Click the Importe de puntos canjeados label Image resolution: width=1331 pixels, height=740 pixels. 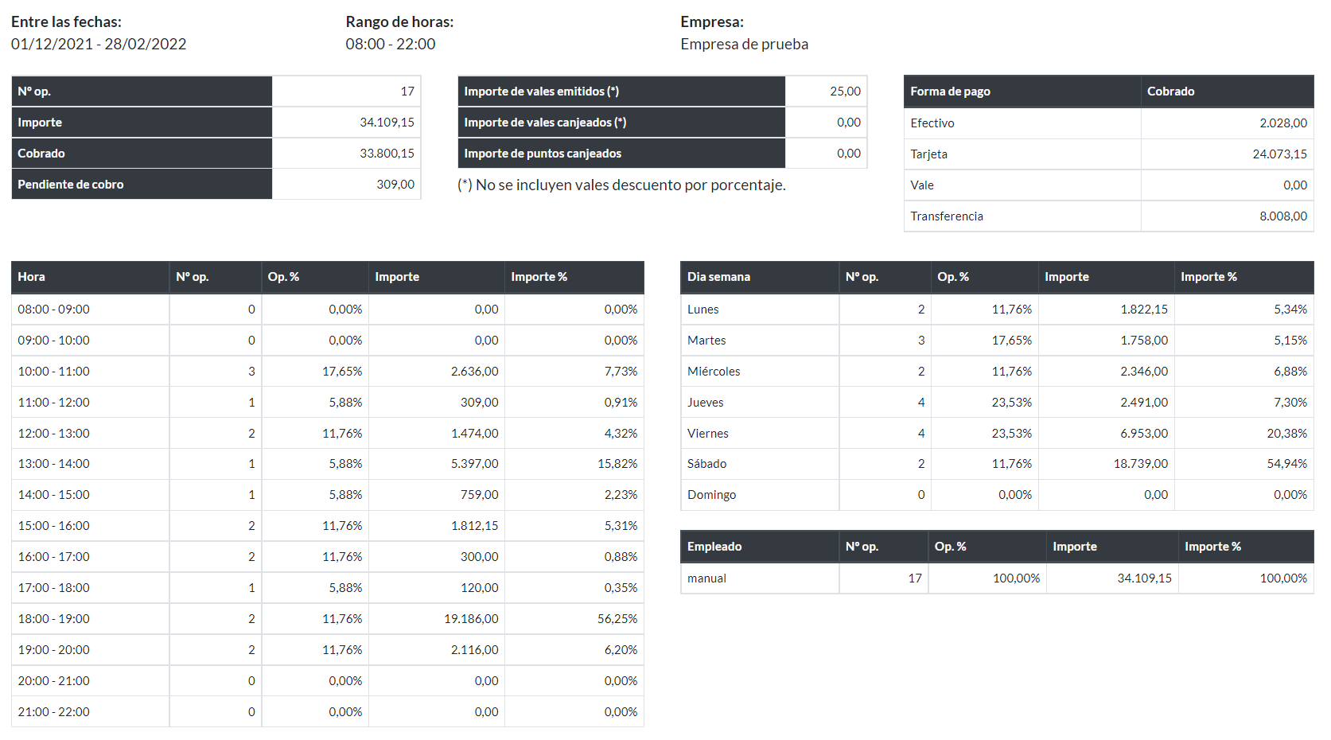543,154
